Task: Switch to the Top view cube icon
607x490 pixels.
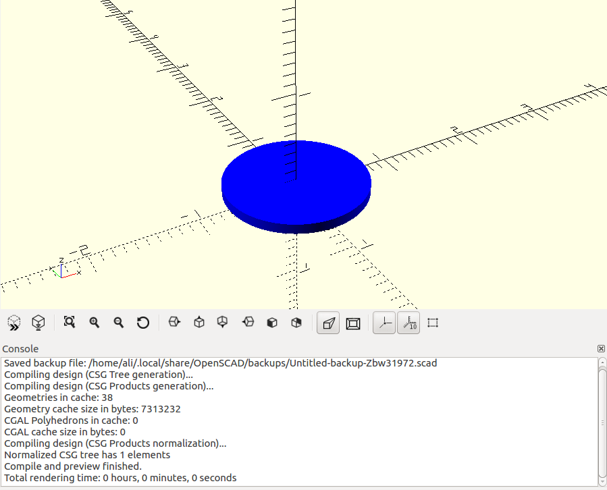Action: [x=199, y=322]
